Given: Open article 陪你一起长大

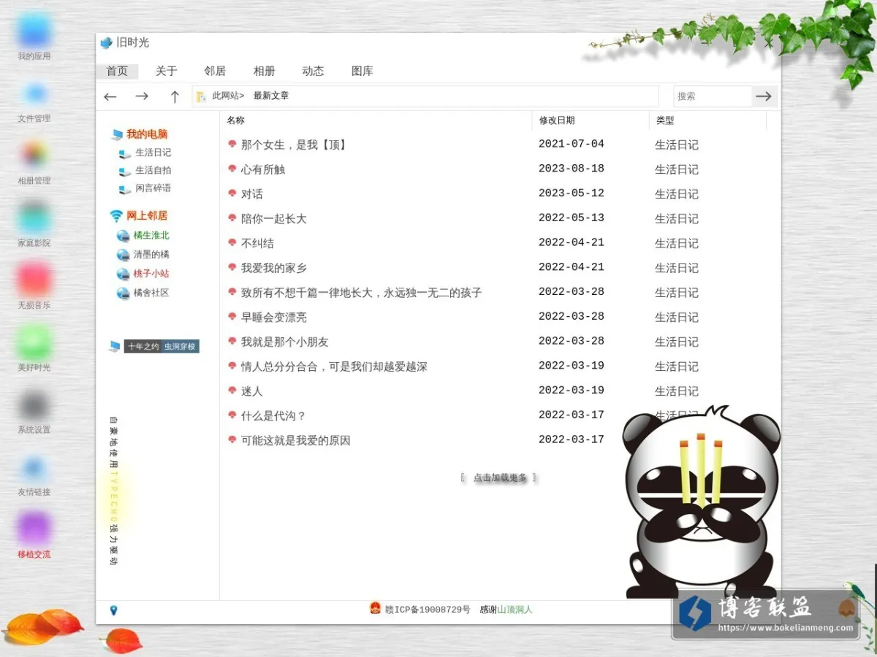Looking at the screenshot, I should point(274,219).
